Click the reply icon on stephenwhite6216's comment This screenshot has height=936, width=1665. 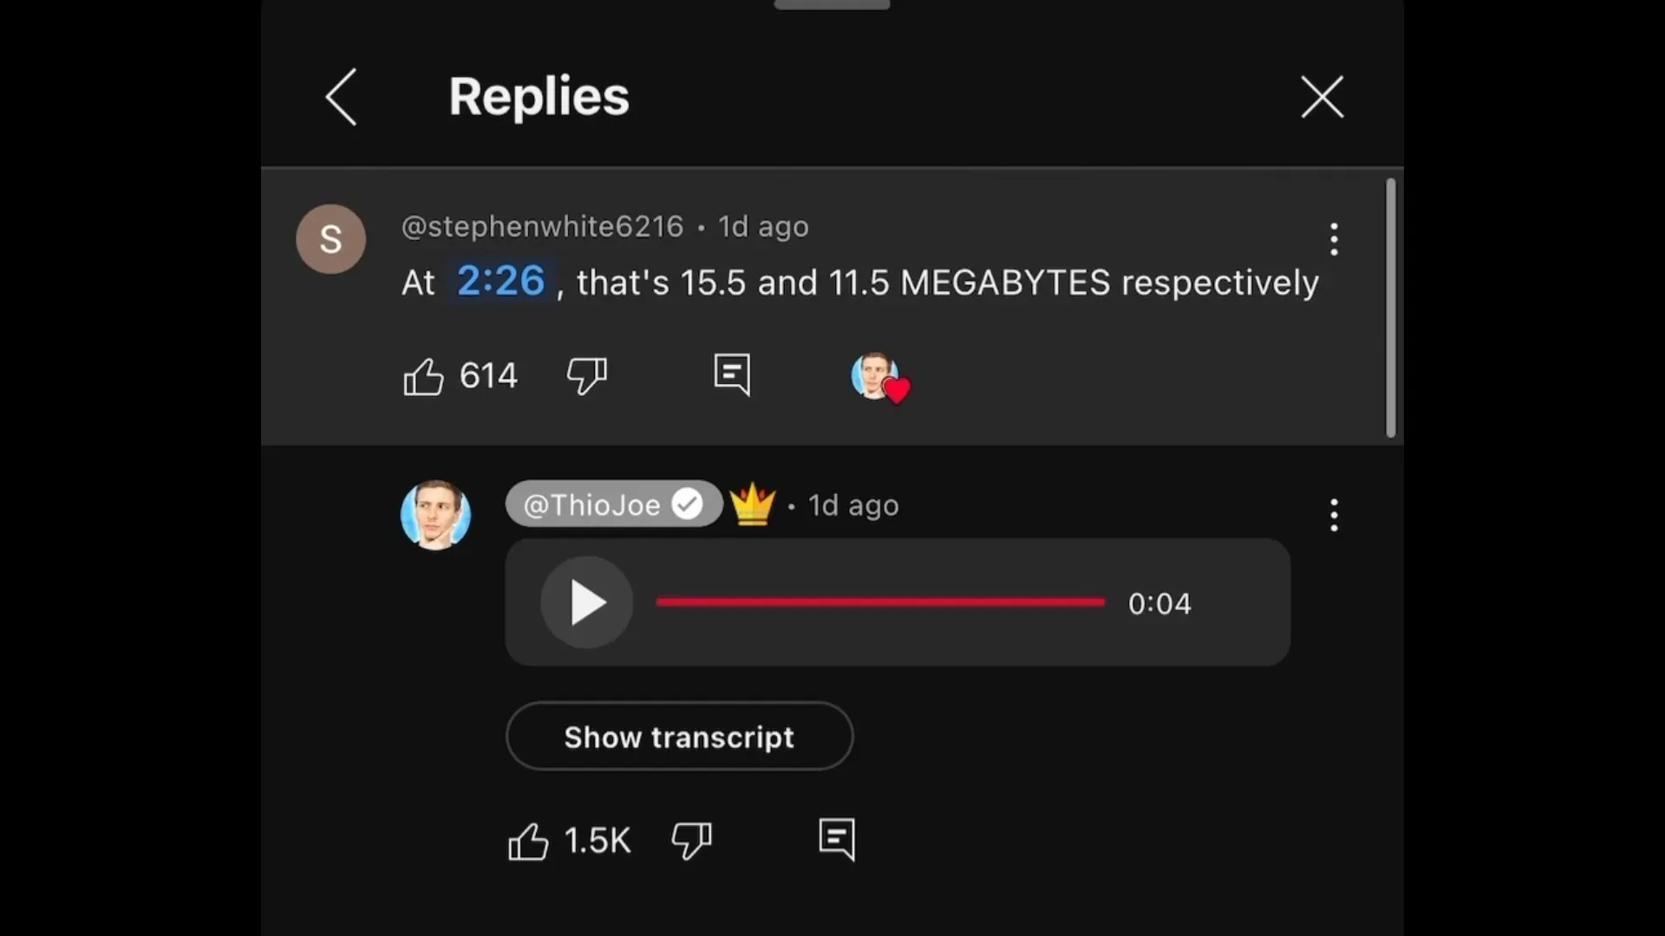click(x=732, y=374)
